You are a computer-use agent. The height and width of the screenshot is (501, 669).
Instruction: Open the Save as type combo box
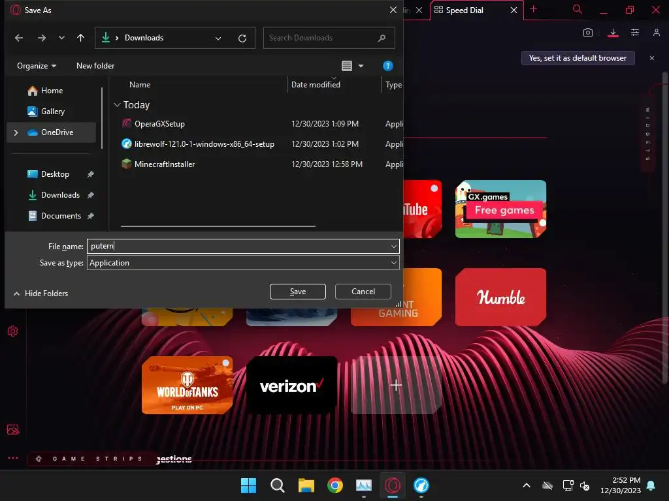click(x=243, y=263)
